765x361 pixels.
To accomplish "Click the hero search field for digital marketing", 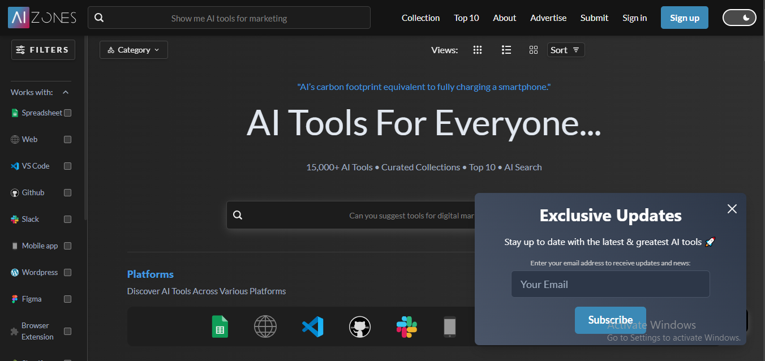I will coord(351,215).
